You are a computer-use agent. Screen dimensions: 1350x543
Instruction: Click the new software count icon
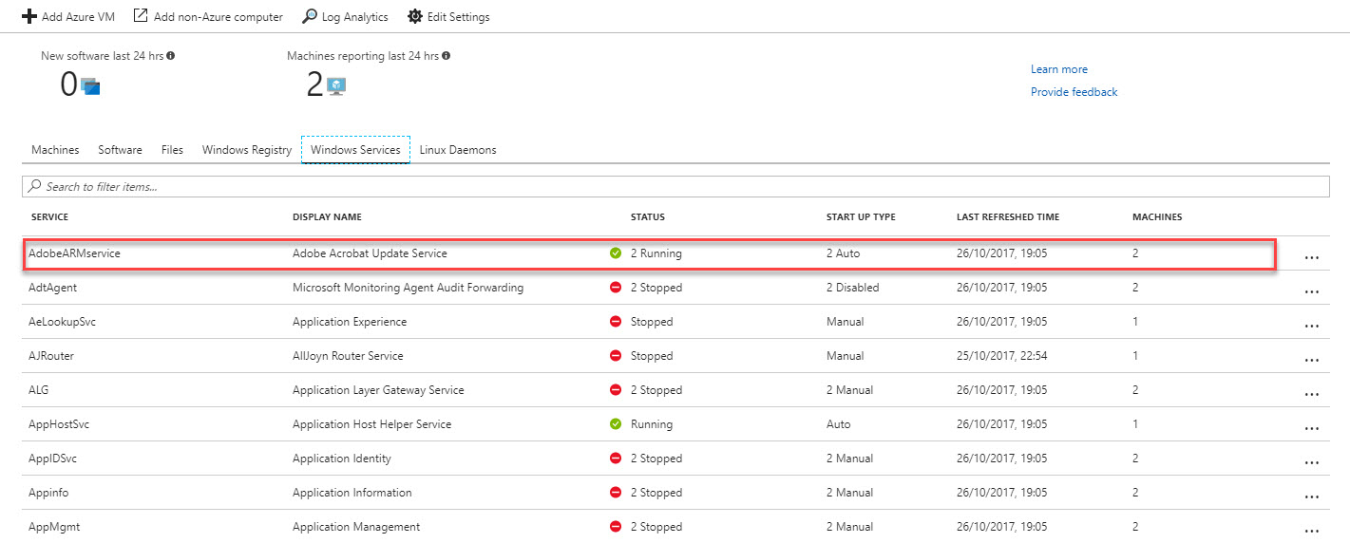point(91,86)
